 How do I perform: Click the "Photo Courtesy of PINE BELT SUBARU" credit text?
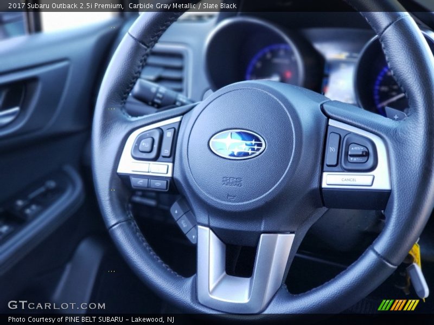pyautogui.click(x=66, y=320)
